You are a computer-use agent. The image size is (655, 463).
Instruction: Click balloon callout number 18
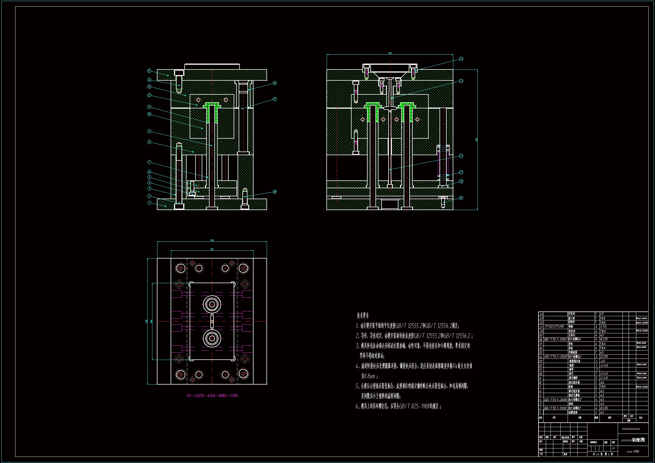(x=275, y=192)
